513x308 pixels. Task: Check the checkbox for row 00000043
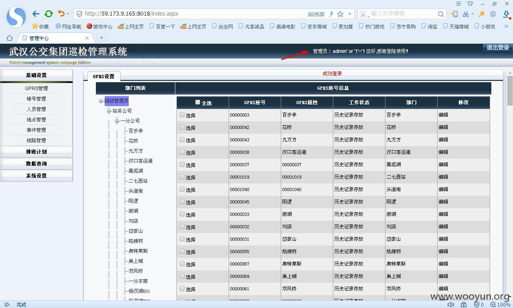[182, 139]
